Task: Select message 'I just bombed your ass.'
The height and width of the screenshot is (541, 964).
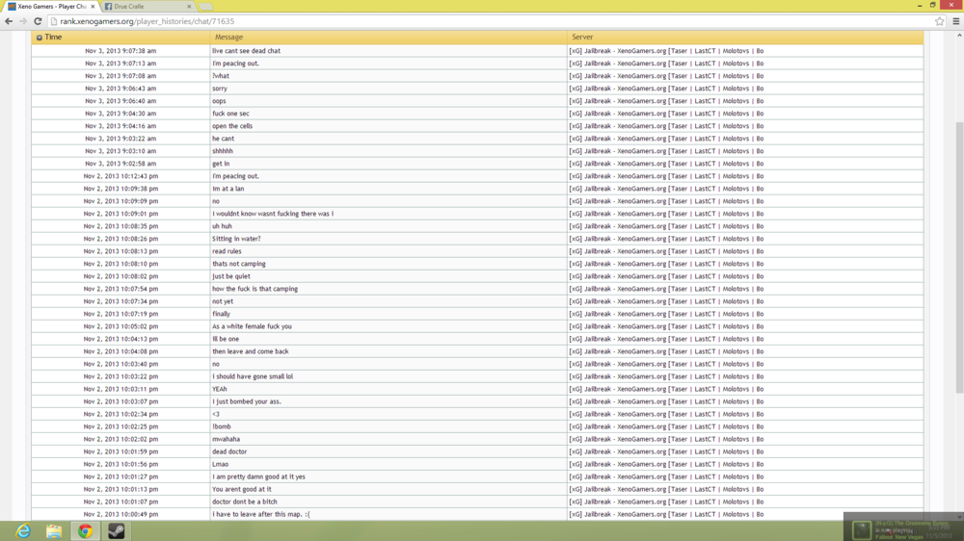Action: click(x=247, y=401)
